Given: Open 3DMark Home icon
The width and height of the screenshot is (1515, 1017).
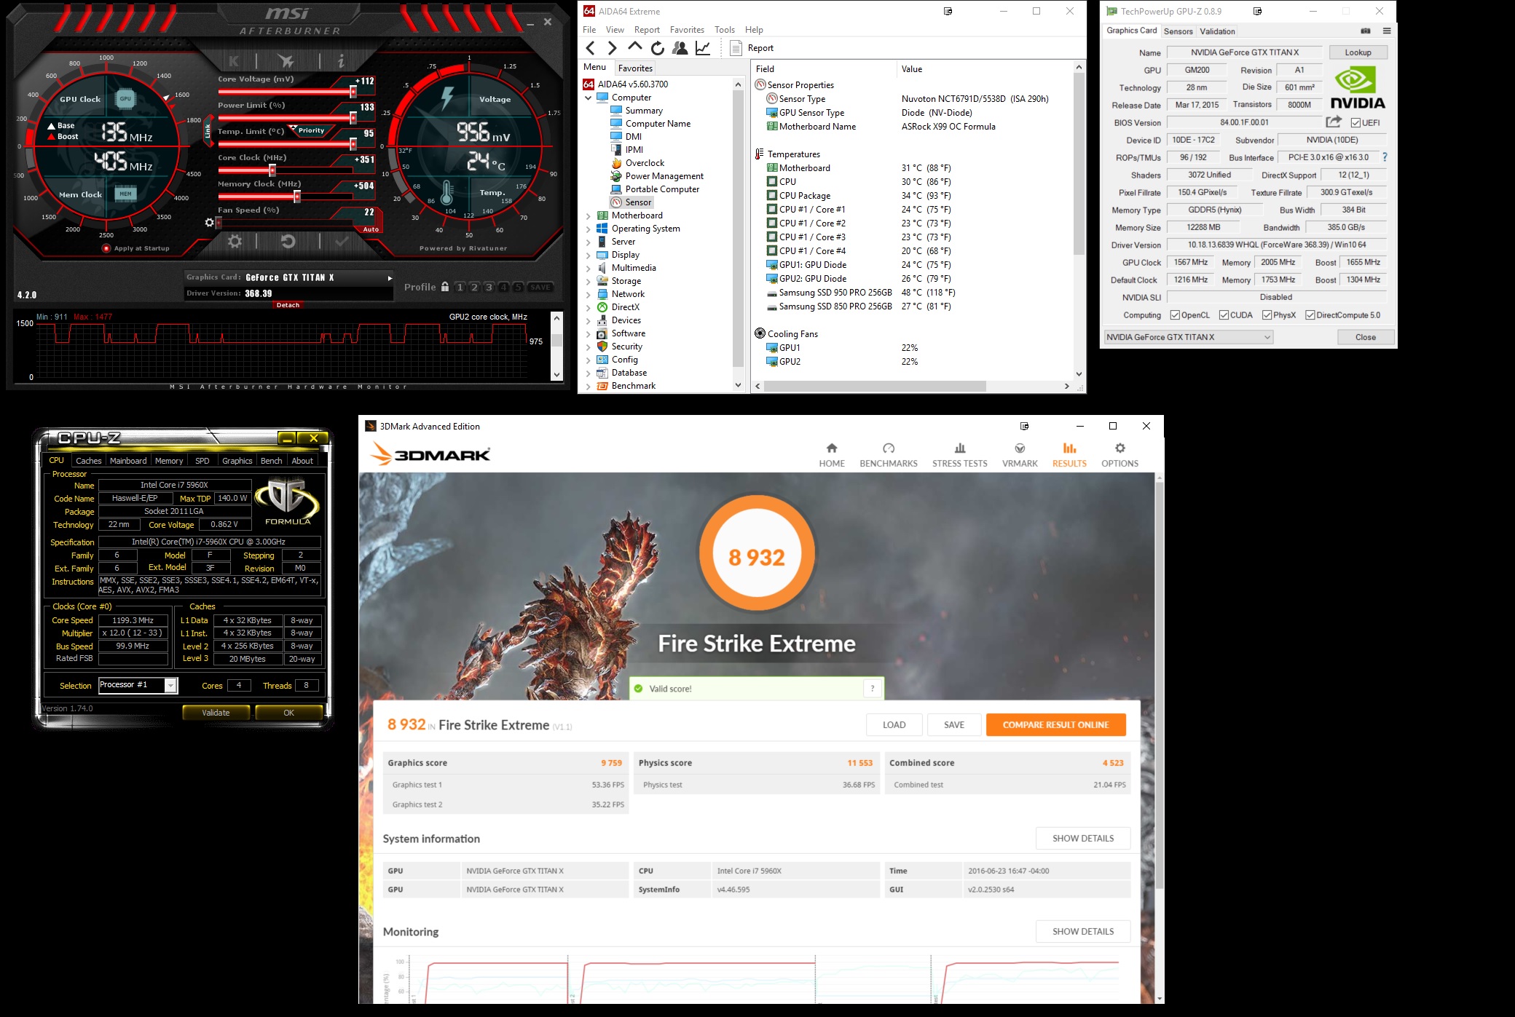Looking at the screenshot, I should click(x=832, y=448).
